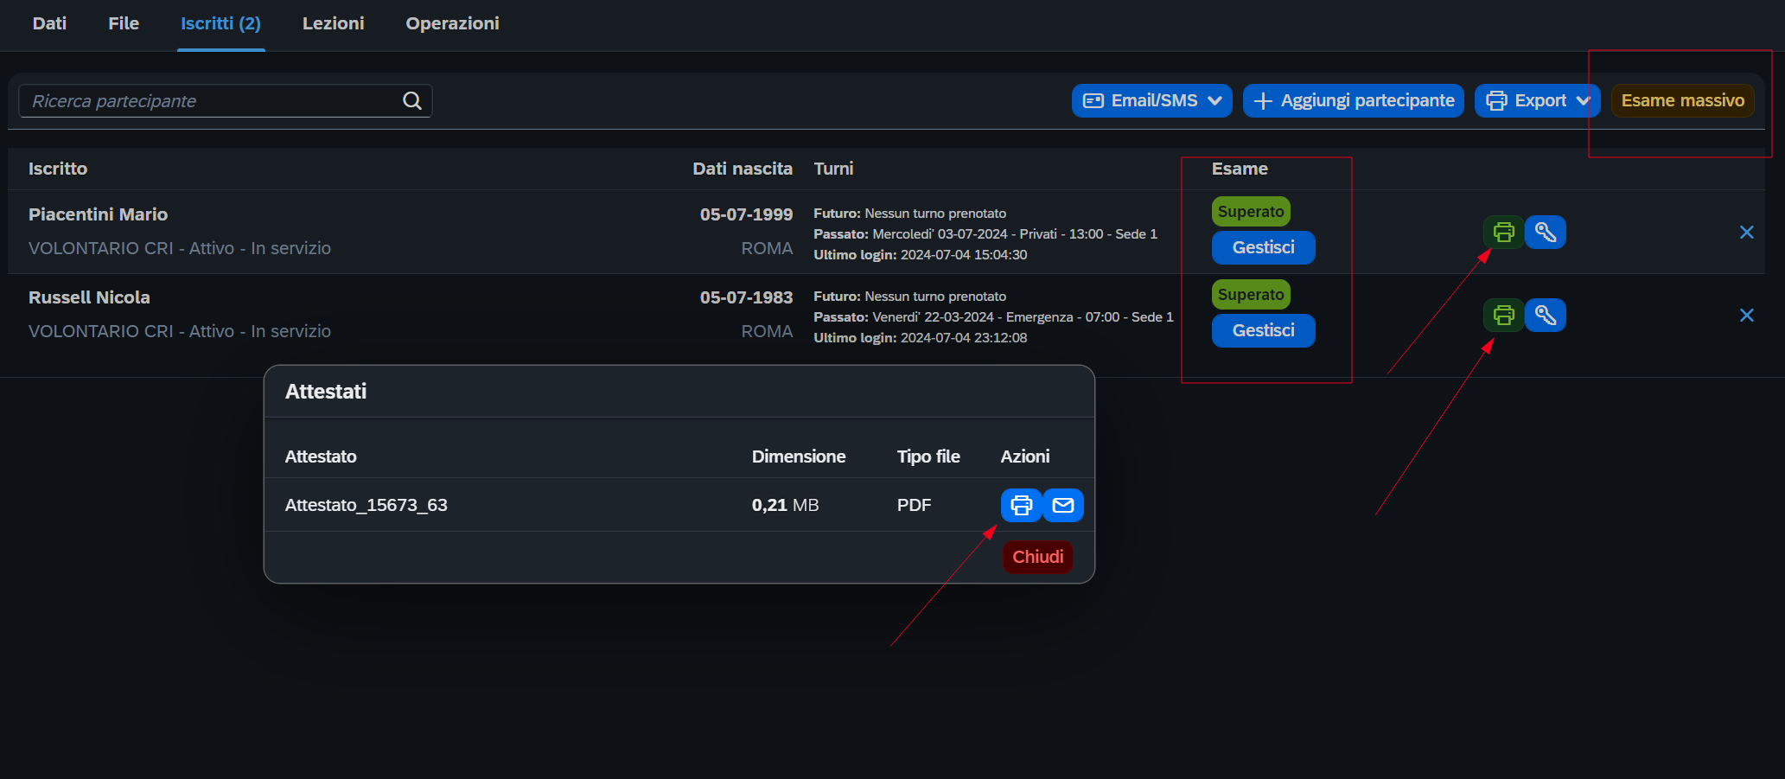Image resolution: width=1785 pixels, height=779 pixels.
Task: Click the Dimensione column header
Action: coord(799,457)
